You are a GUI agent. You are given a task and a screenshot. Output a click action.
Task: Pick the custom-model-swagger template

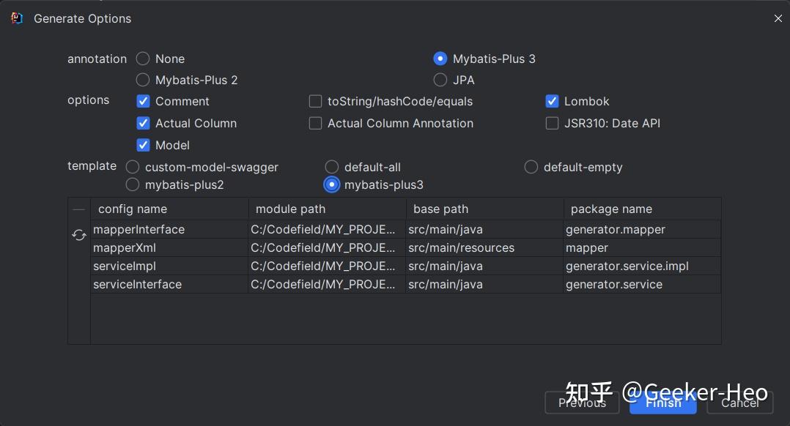point(133,167)
